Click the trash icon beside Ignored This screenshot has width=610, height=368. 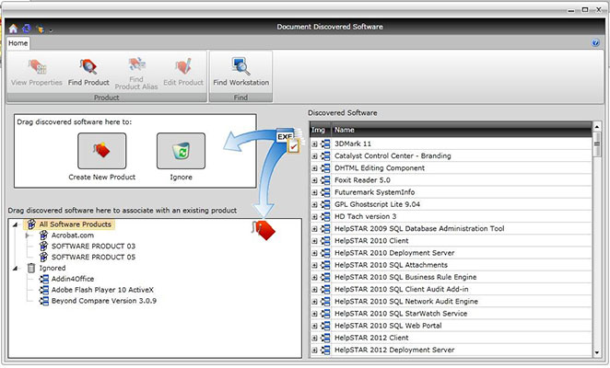(31, 268)
